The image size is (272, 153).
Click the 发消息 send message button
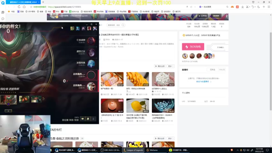coord(216,16)
